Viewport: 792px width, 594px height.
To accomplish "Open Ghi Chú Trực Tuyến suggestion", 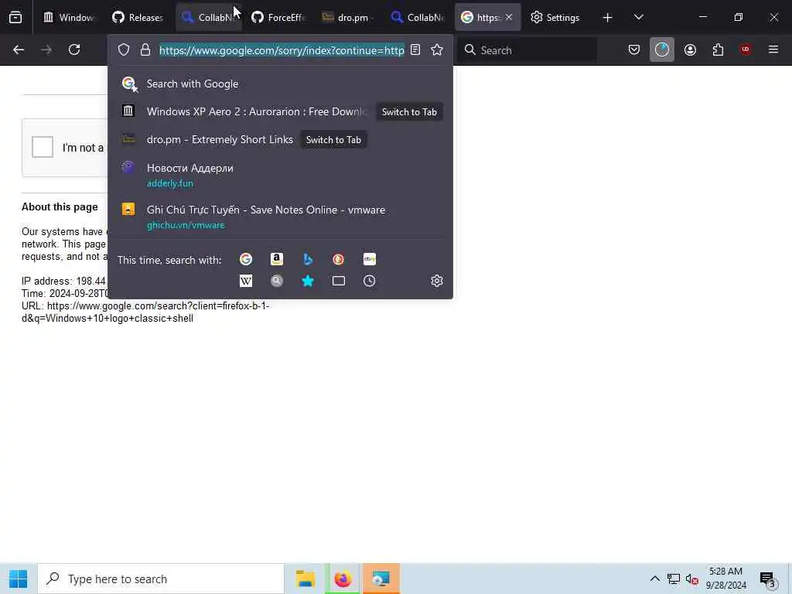I will pos(280,217).
